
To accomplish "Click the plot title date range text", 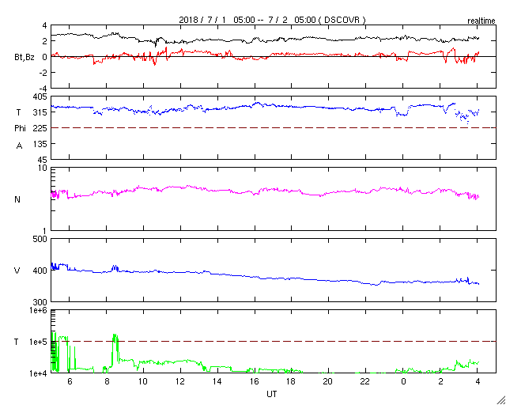I will [x=272, y=20].
